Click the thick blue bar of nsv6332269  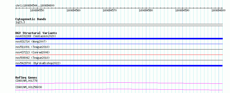pos(119,39)
